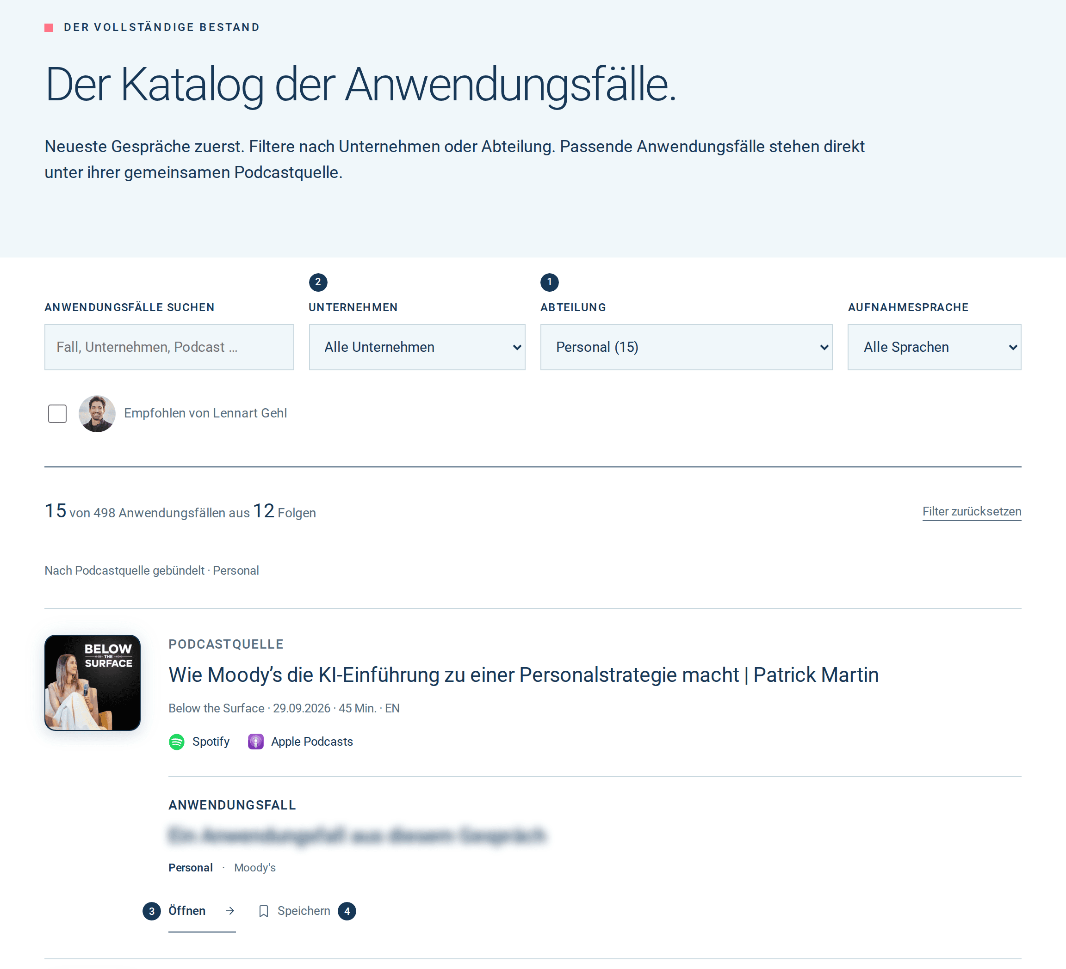Viewport: 1066px width, 969px height.
Task: Click the 'DER VOLLSTÄNDIGE BESTAND' overline text
Action: tap(162, 27)
